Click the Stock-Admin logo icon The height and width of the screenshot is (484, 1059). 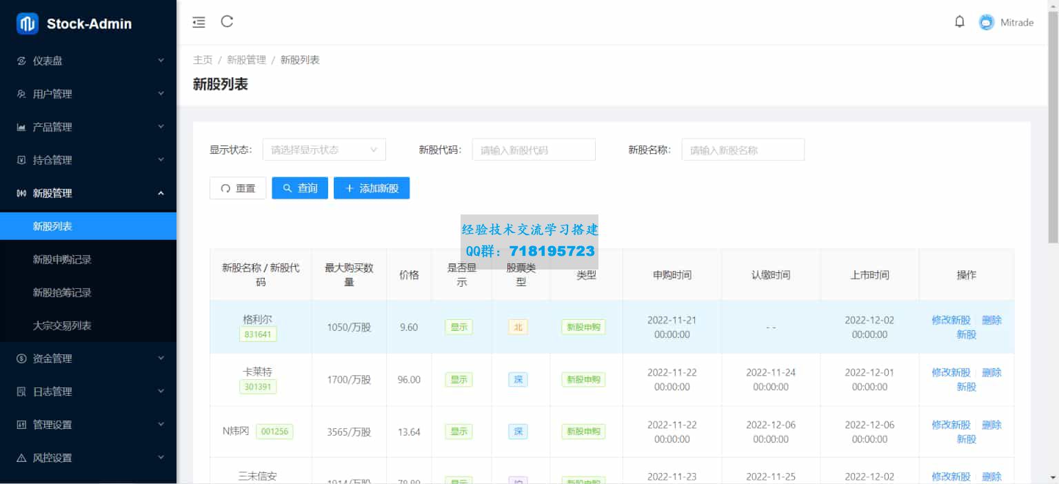coord(28,23)
